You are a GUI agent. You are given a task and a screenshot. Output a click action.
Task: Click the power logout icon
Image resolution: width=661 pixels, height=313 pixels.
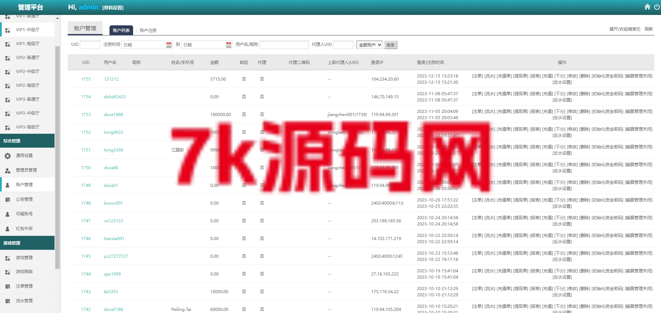click(657, 7)
